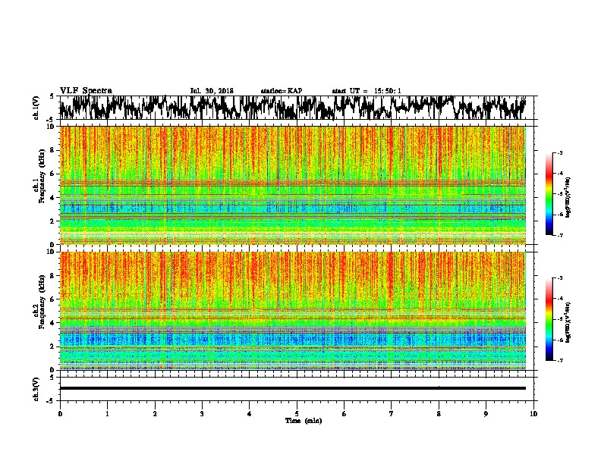This screenshot has width=601, height=464.
Task: Click time axis tick label "7"
Action: (392, 413)
